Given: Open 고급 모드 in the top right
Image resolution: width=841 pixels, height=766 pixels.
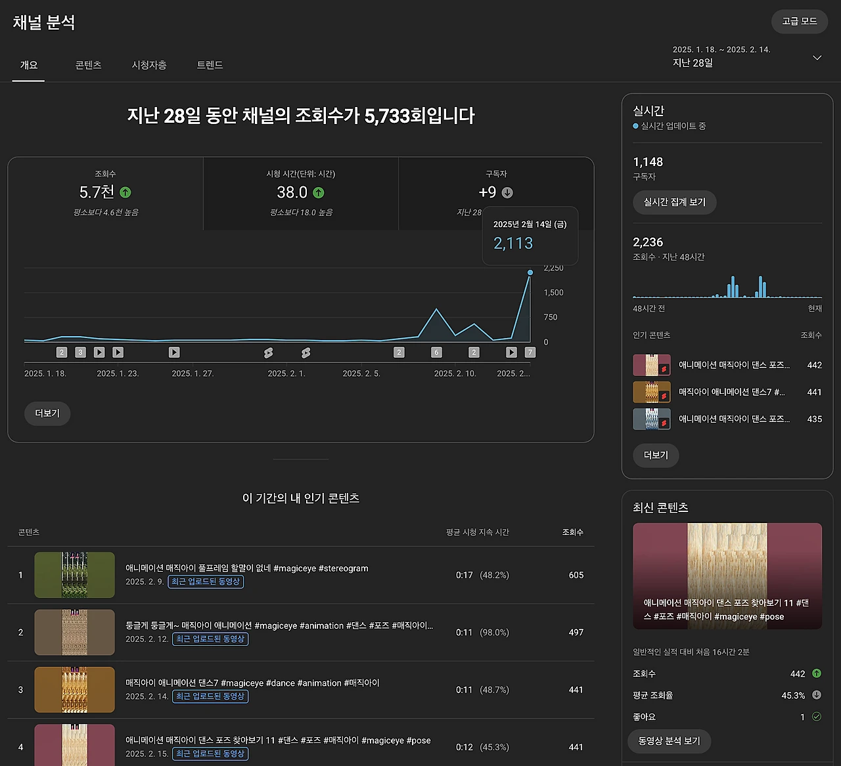Looking at the screenshot, I should 800,22.
